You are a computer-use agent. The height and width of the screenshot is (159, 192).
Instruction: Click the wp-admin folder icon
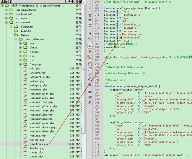click(12, 18)
